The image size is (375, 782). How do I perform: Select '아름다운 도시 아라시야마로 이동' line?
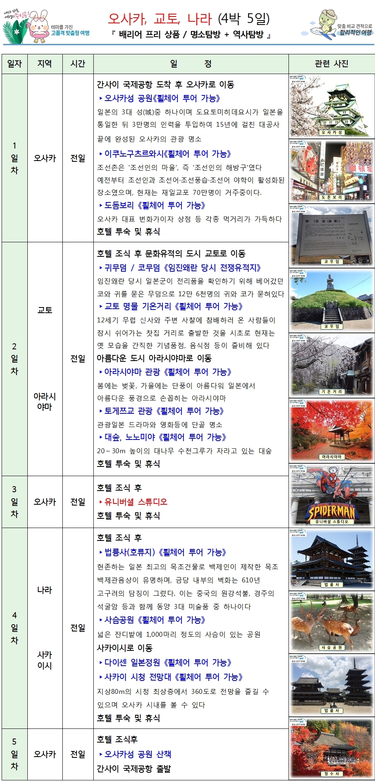(x=154, y=358)
